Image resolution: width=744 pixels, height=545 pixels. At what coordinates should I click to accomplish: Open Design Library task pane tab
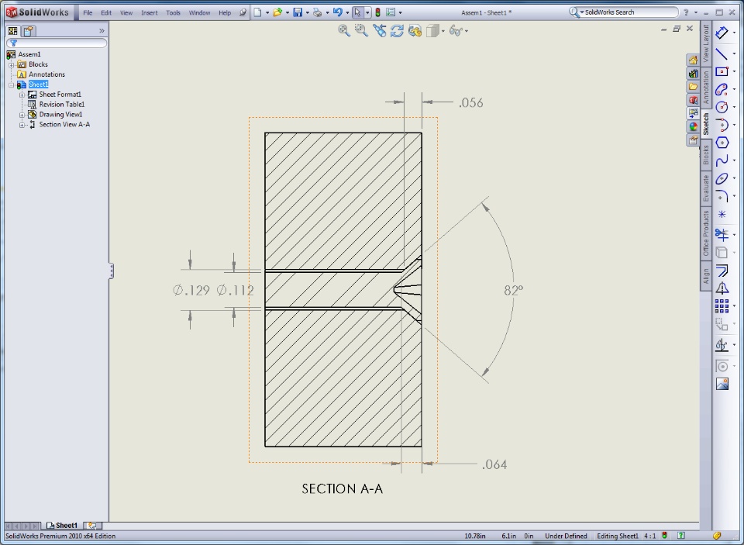tap(693, 73)
